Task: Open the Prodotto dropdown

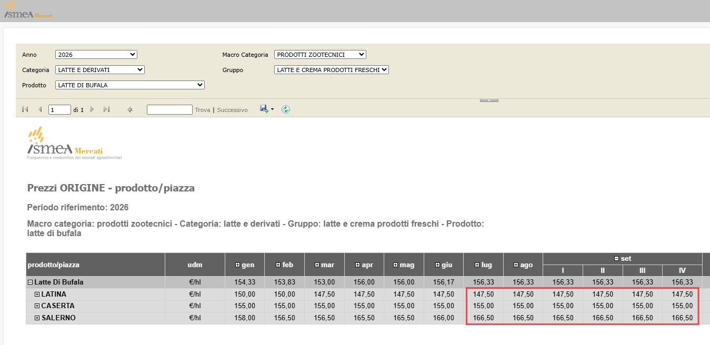Action: [130, 85]
